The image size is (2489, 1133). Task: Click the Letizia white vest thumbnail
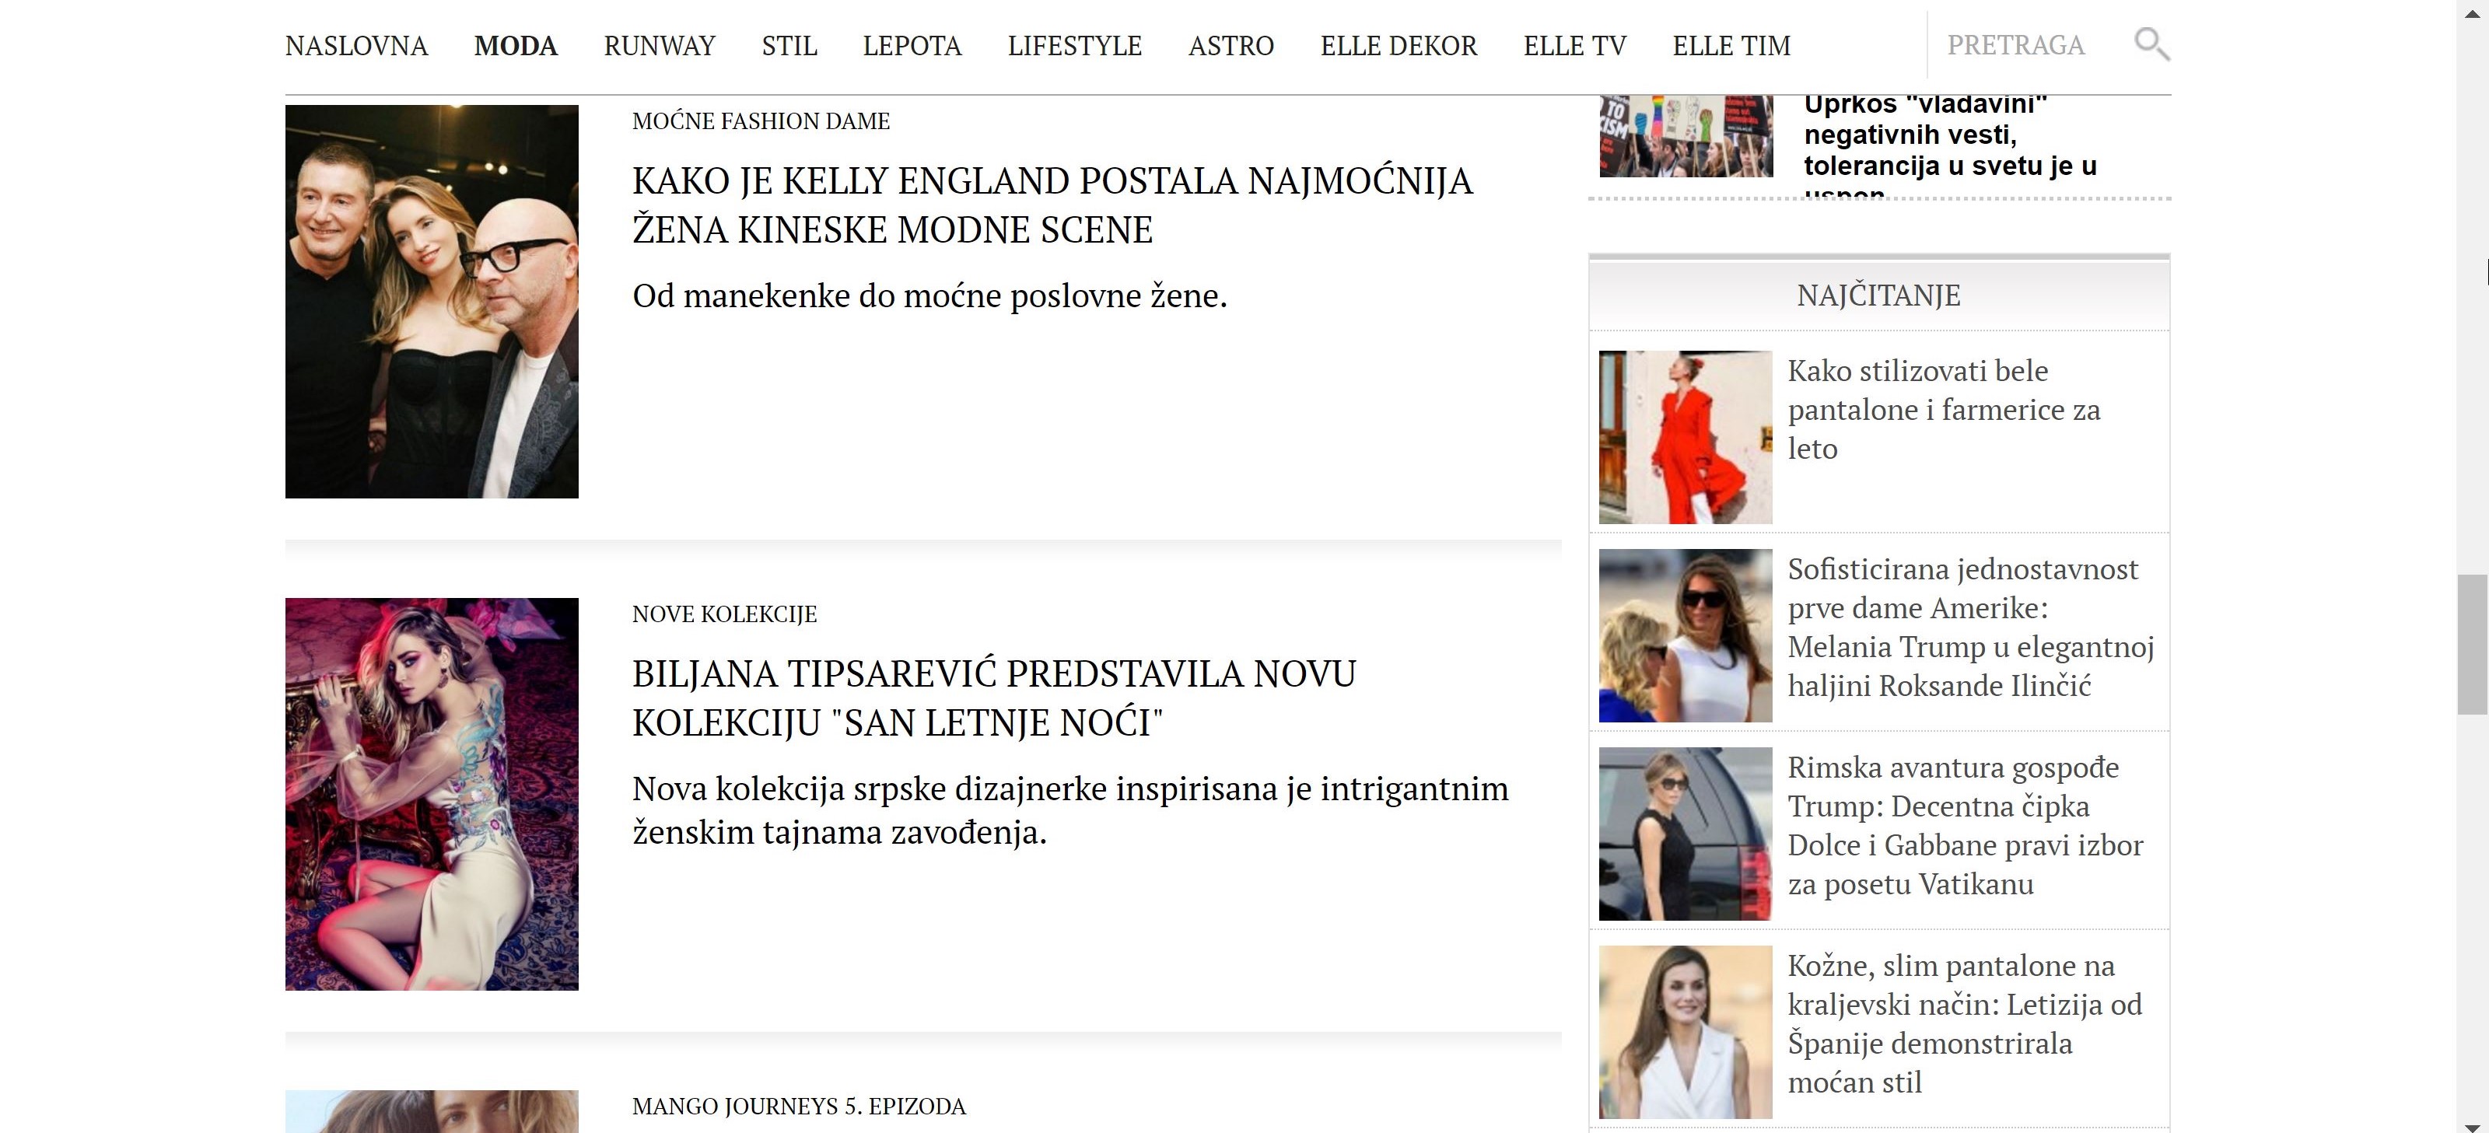[x=1686, y=1032]
